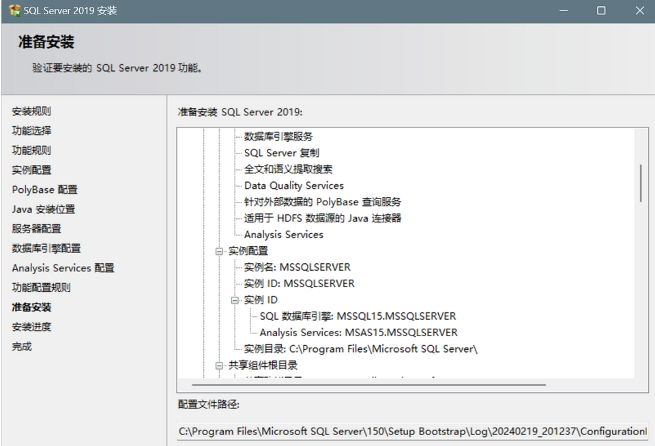Close the SQL Server 2019 setup window

pyautogui.click(x=639, y=11)
